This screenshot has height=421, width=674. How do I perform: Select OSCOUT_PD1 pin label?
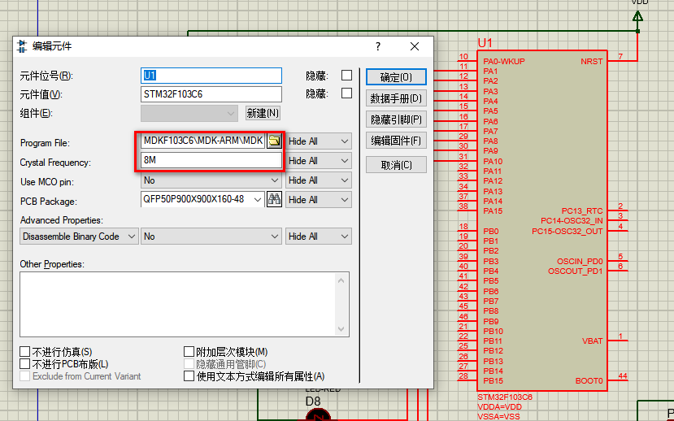coord(575,271)
